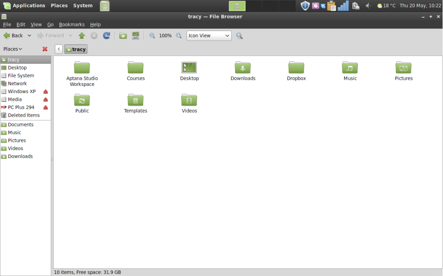Reload the current folder view
The height and width of the screenshot is (276, 443).
pos(106,35)
